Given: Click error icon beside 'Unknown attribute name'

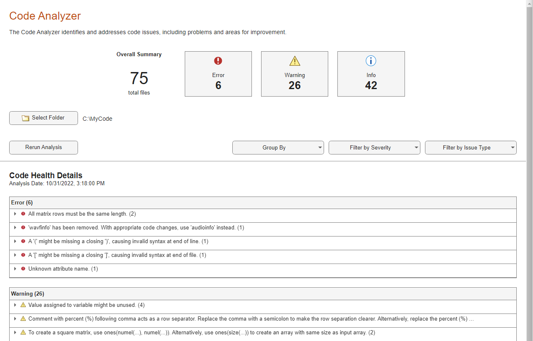Looking at the screenshot, I should (23, 269).
